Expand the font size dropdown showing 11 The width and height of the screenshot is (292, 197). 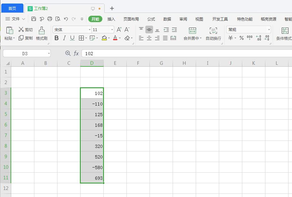coord(112,30)
